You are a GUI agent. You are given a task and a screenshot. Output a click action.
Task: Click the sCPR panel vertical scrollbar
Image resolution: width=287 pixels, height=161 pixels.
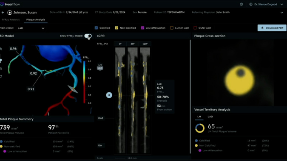(x=190, y=97)
